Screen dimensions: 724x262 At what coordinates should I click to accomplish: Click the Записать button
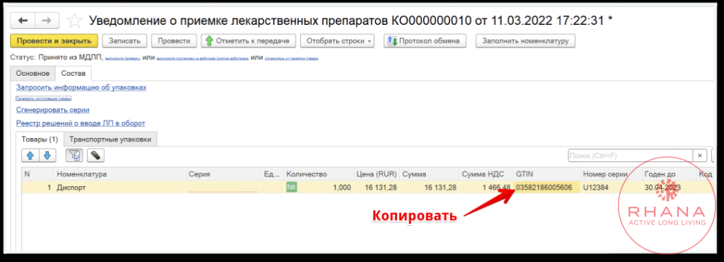click(x=125, y=40)
